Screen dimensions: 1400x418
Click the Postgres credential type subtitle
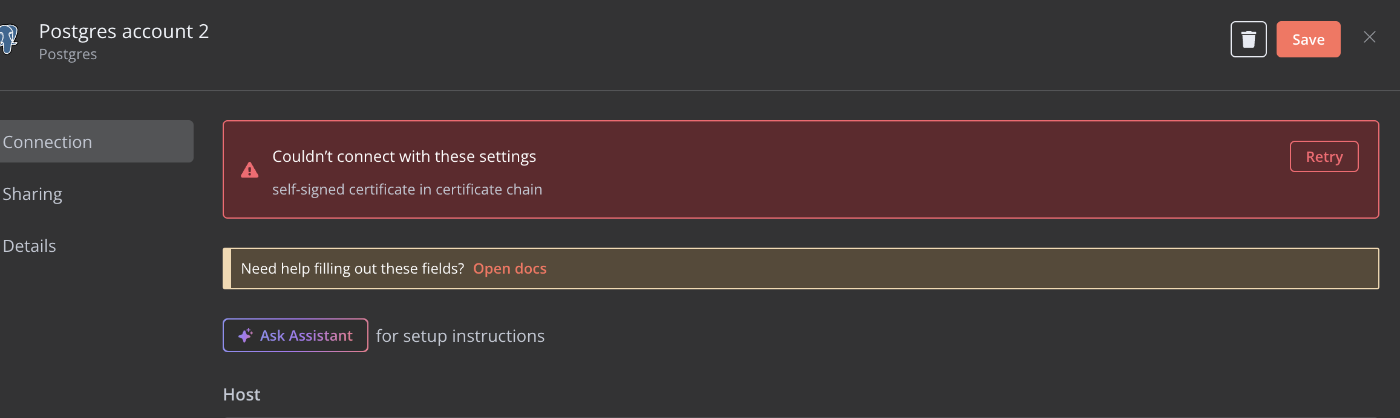tap(68, 54)
